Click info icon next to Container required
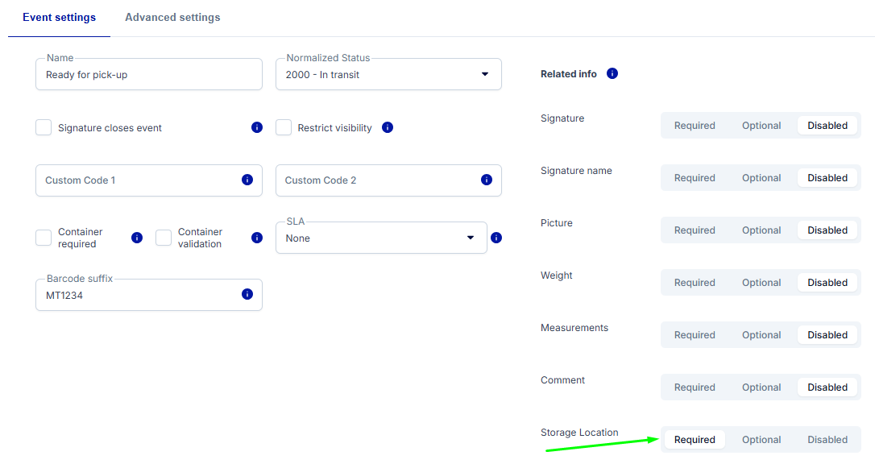This screenshot has height=464, width=875. (x=137, y=238)
